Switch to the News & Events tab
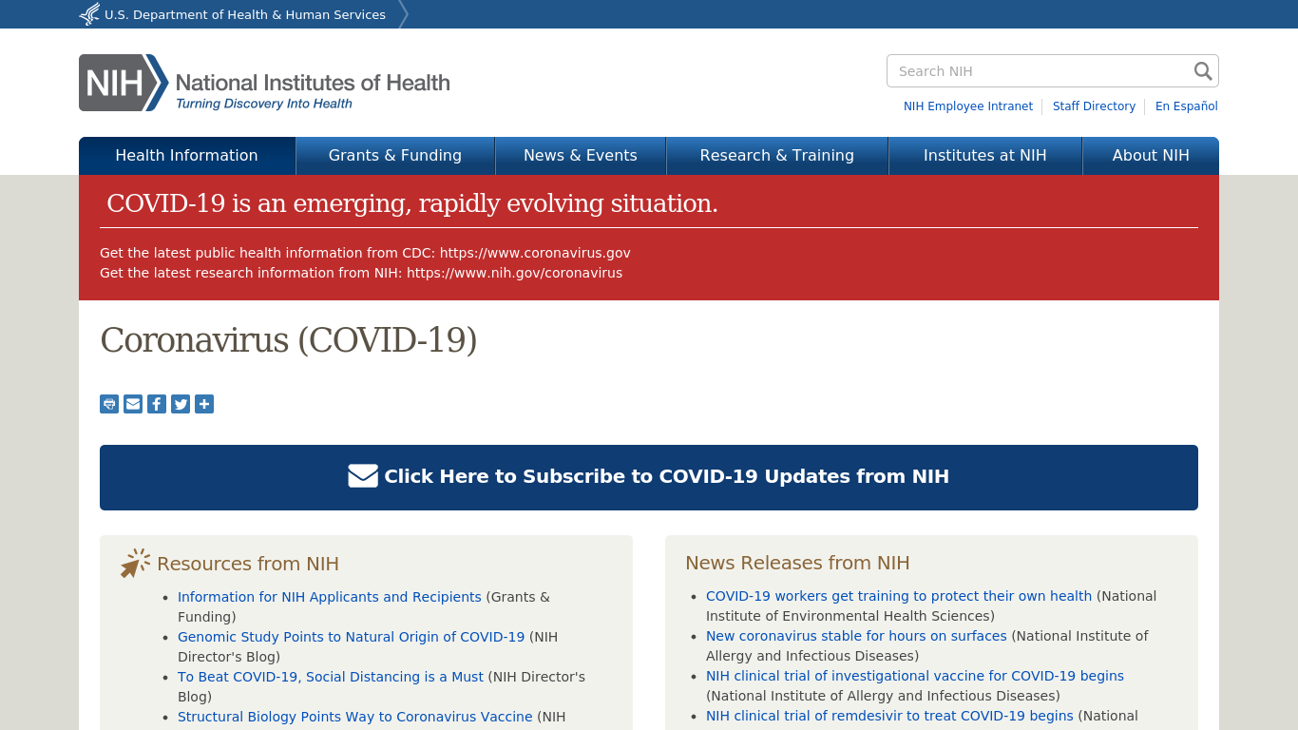Viewport: 1298px width, 730px height. click(581, 155)
